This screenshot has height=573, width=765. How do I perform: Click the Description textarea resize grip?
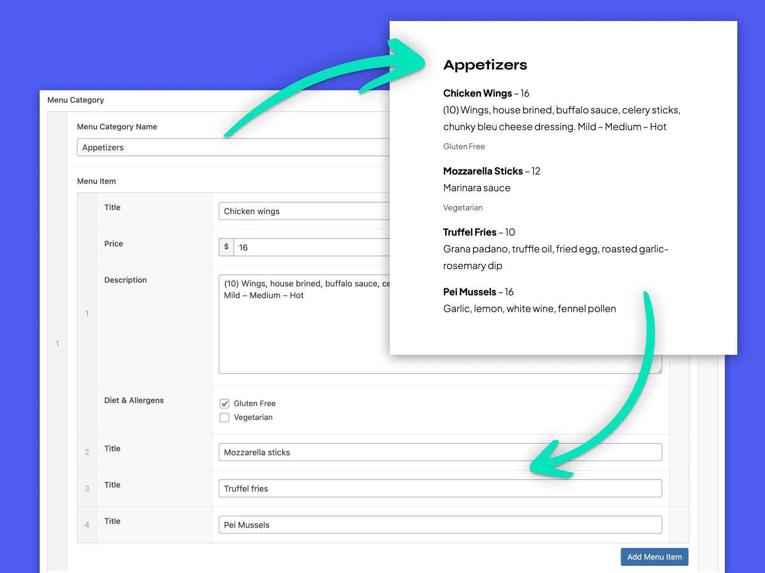tap(659, 370)
